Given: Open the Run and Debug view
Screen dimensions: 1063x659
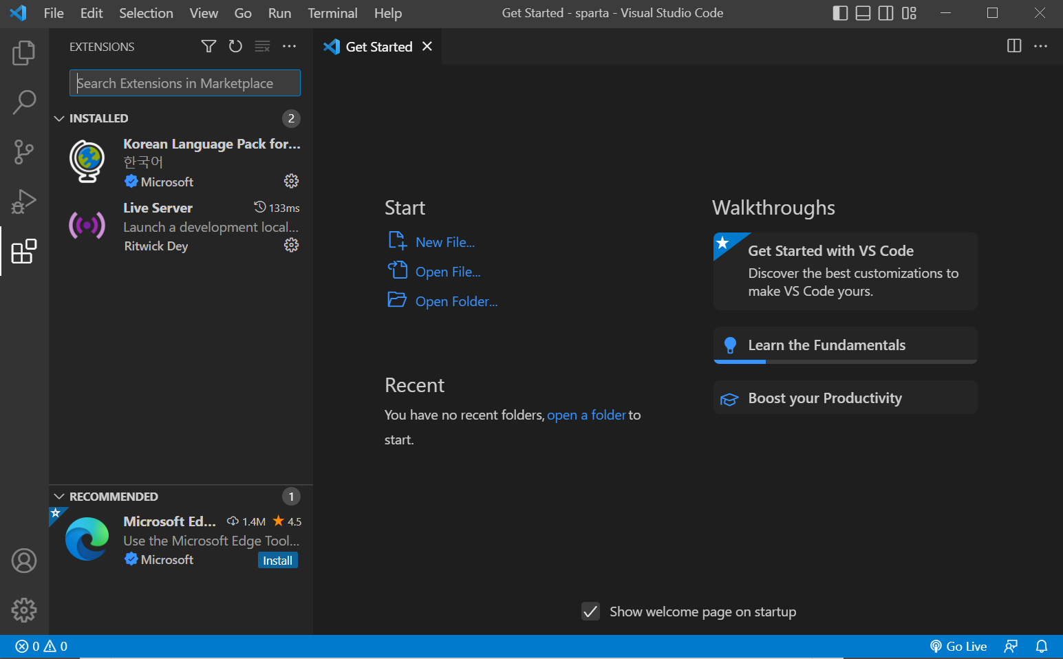Looking at the screenshot, I should [24, 202].
